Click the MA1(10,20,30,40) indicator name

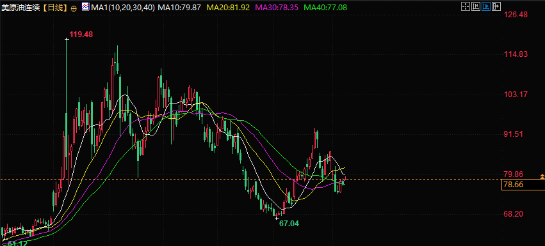[x=123, y=7]
